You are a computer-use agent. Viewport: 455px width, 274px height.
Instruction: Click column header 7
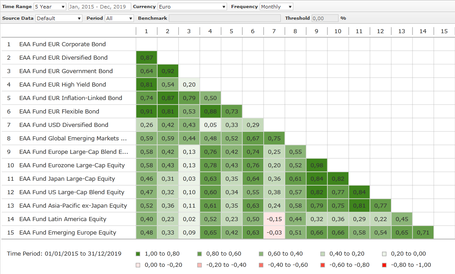pos(274,31)
